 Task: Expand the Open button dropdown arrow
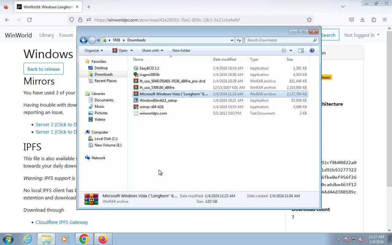click(x=131, y=51)
